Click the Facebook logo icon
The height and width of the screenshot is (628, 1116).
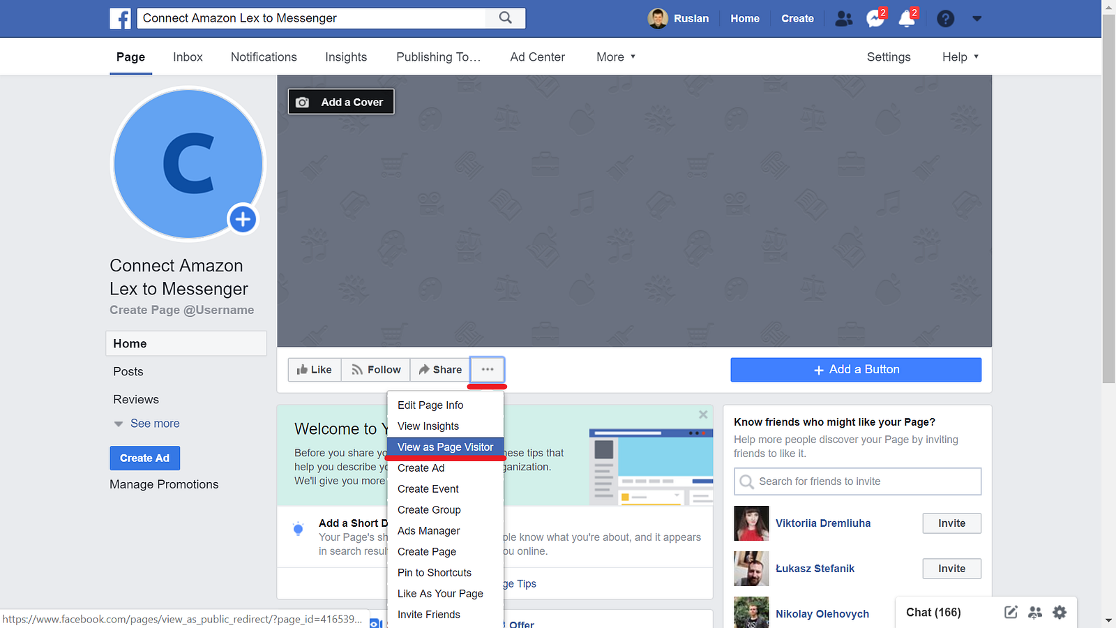[x=120, y=18]
